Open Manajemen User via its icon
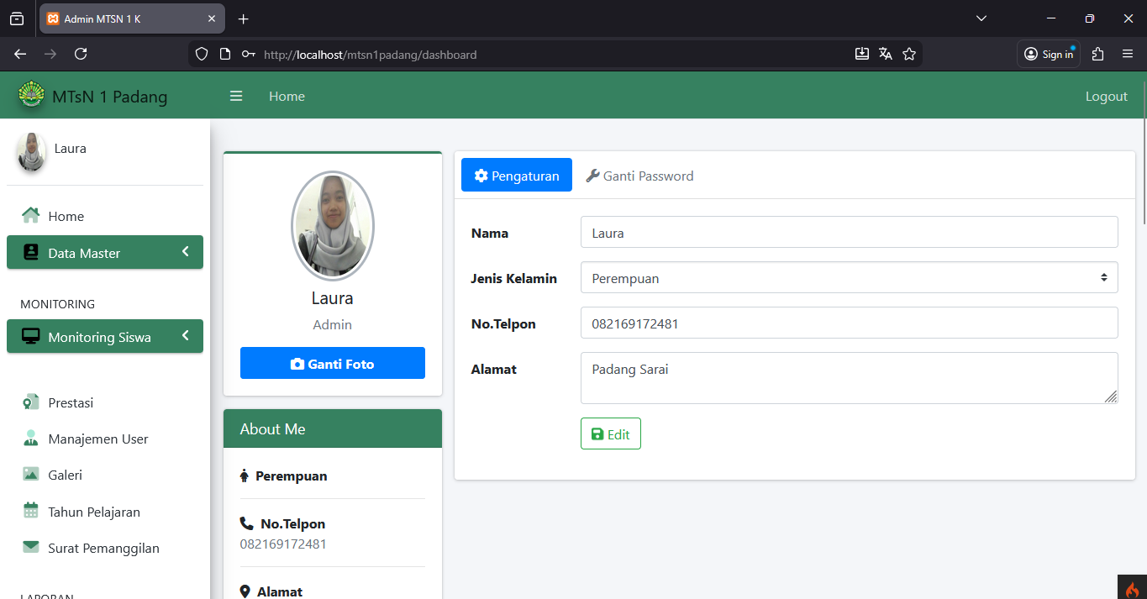Viewport: 1147px width, 599px height. pyautogui.click(x=31, y=439)
